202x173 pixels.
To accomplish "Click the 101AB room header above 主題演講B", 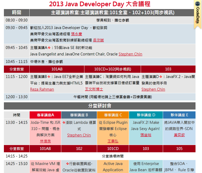I will [x=57, y=69].
